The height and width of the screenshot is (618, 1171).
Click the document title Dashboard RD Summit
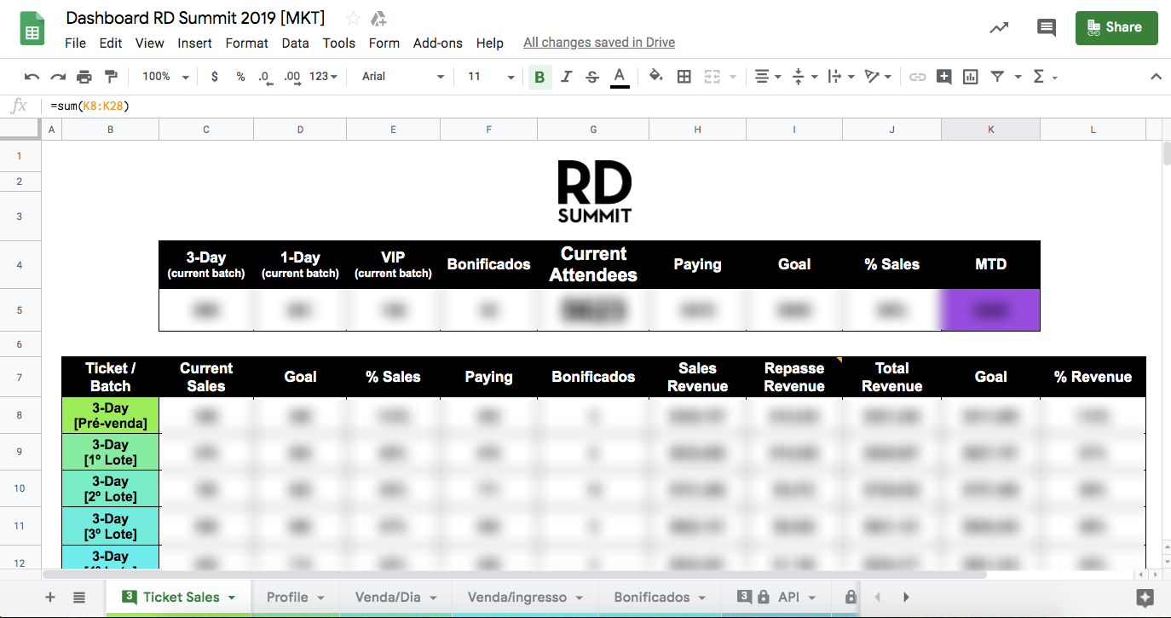[x=195, y=18]
